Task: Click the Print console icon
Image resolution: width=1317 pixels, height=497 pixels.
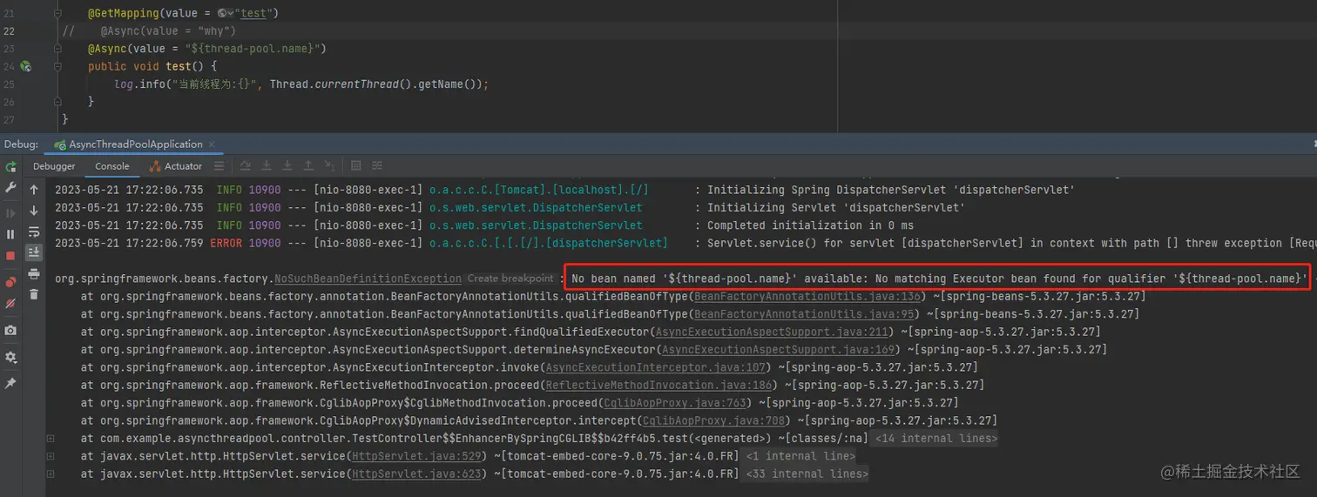Action: click(34, 274)
